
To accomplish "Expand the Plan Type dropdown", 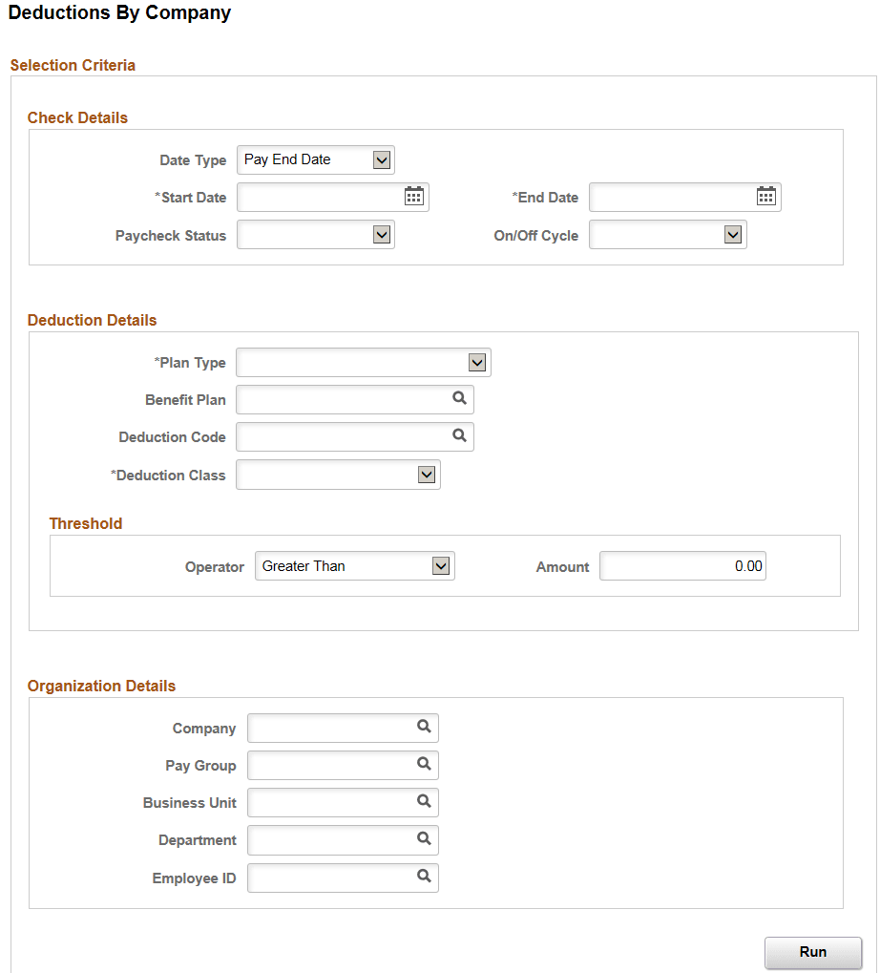I will coord(478,362).
